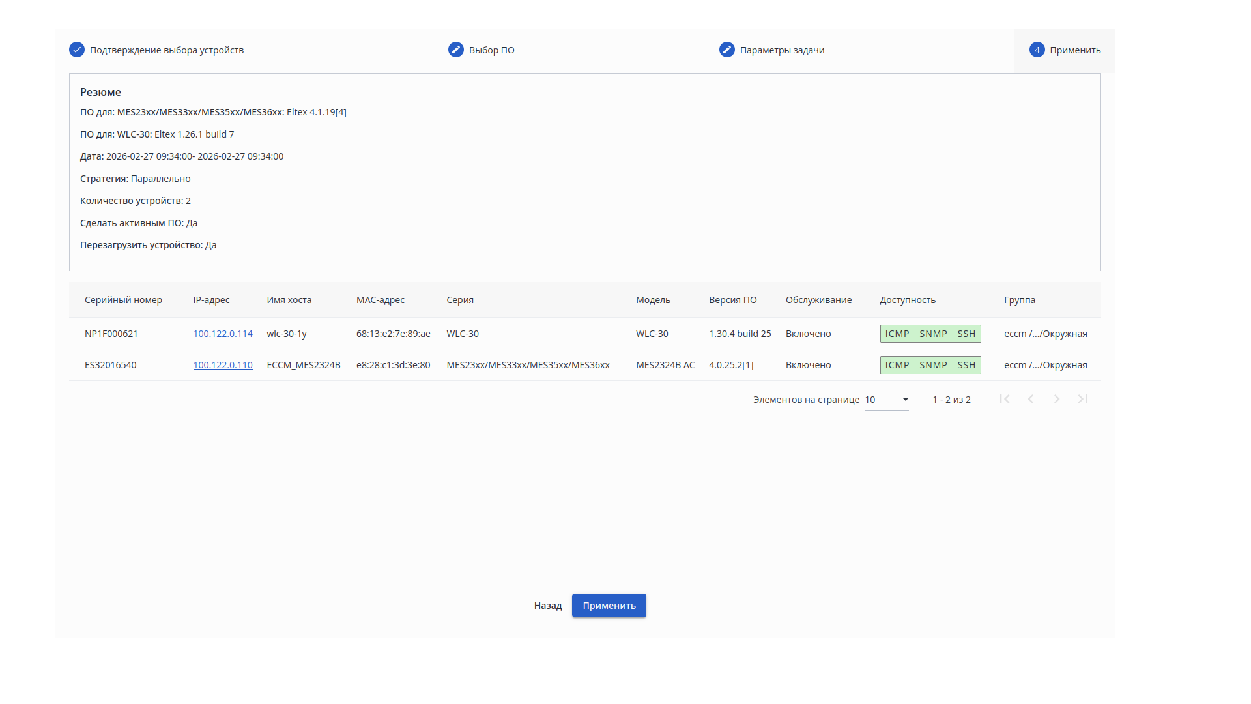Open IP link 100.122.0.110
1251x704 pixels.
point(223,365)
